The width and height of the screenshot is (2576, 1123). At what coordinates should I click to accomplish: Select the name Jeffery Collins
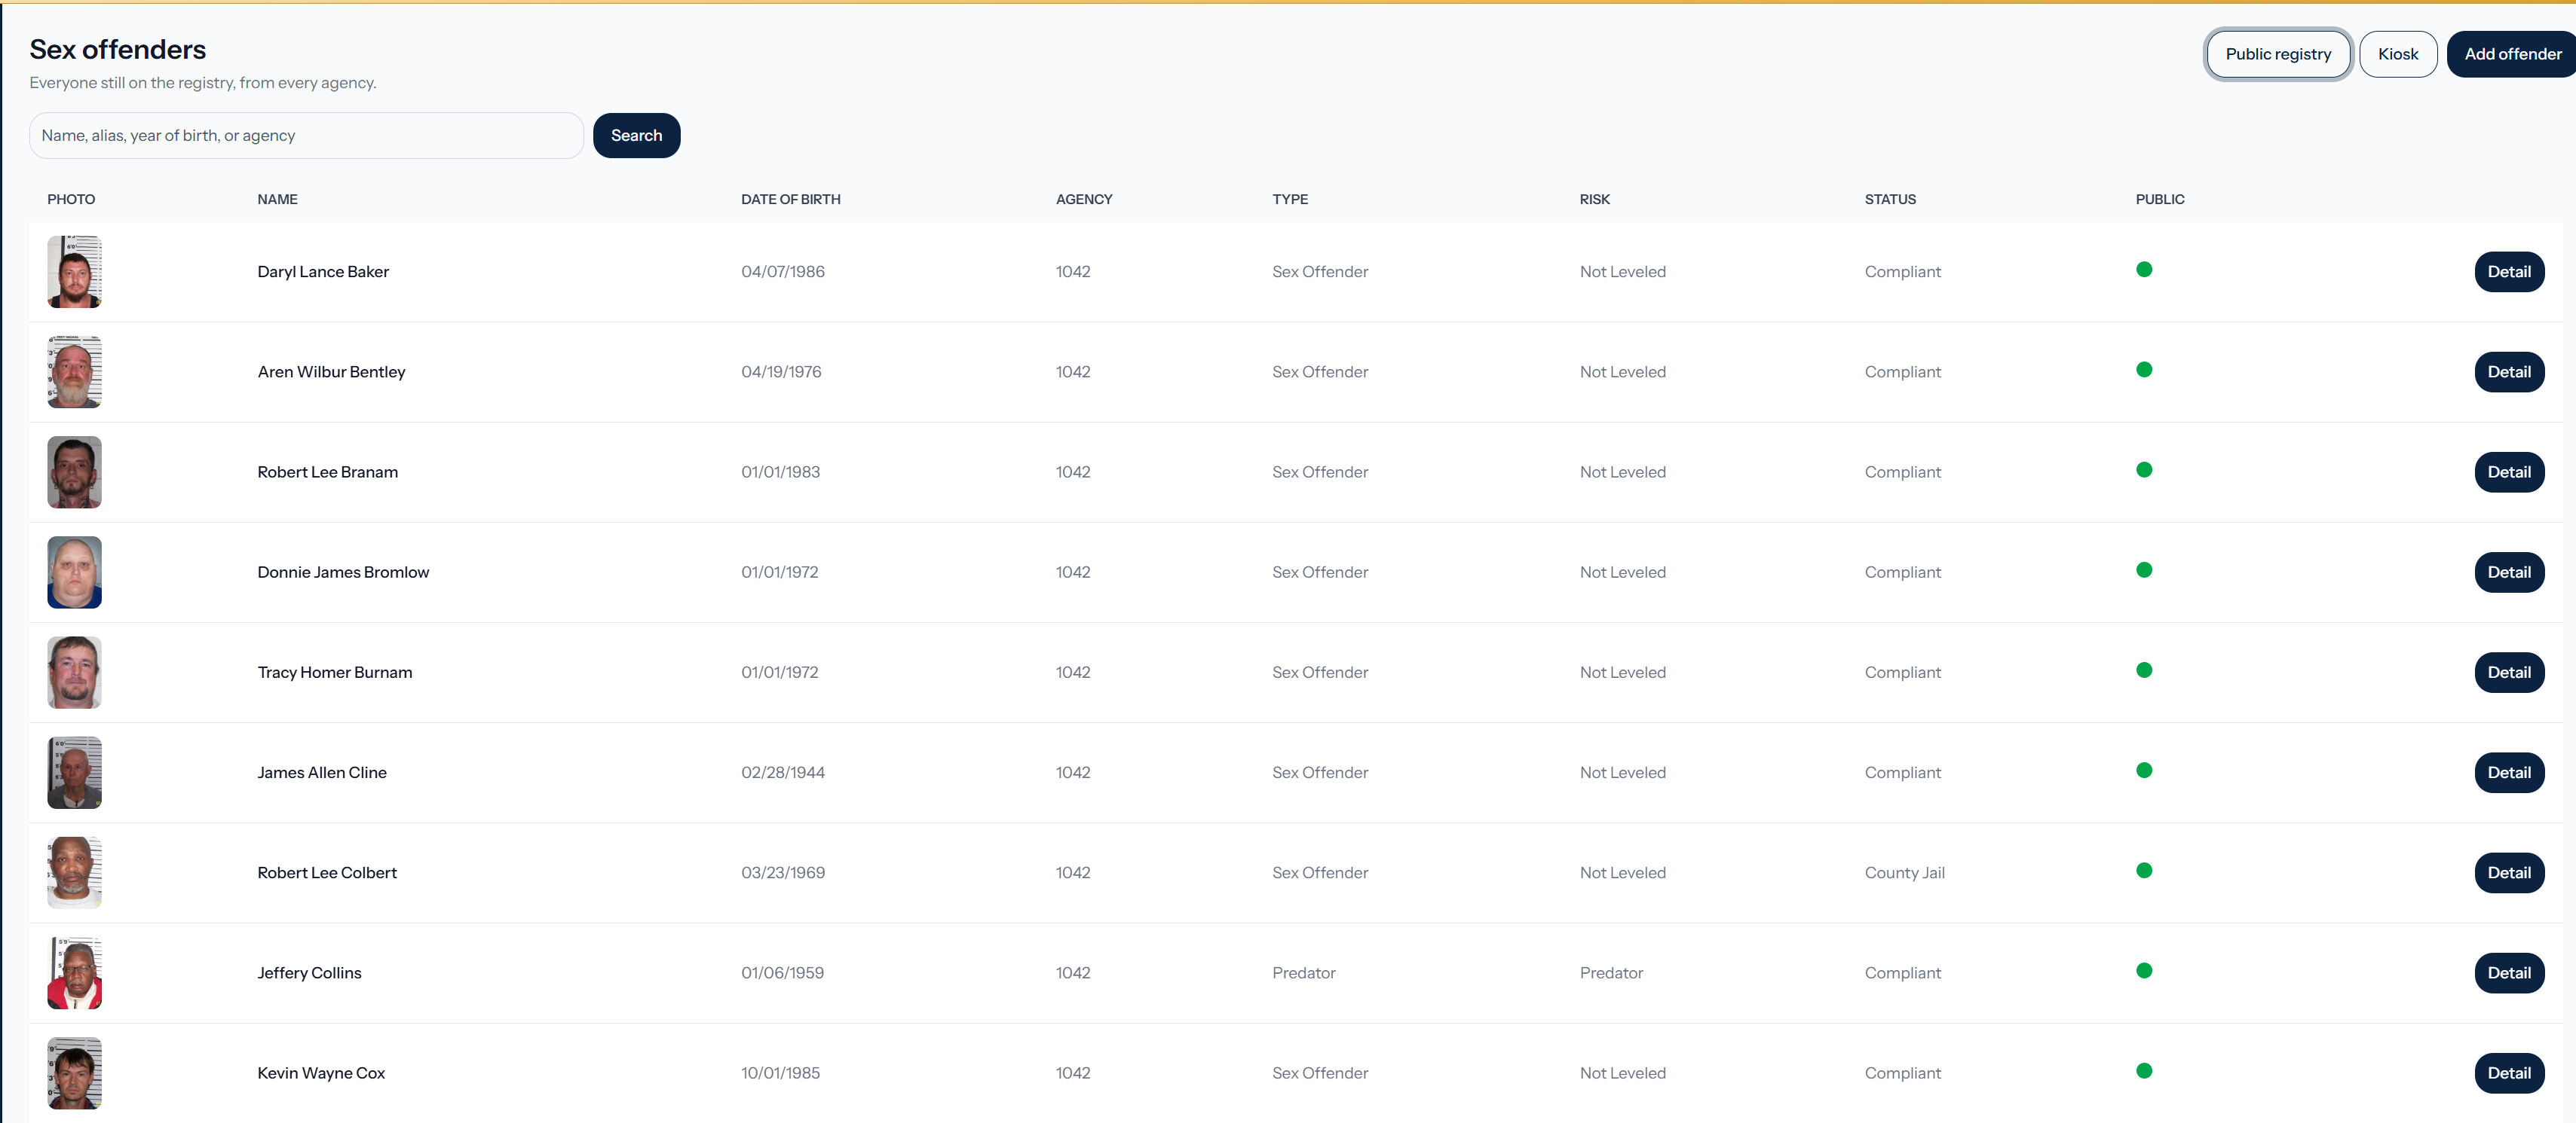tap(309, 973)
